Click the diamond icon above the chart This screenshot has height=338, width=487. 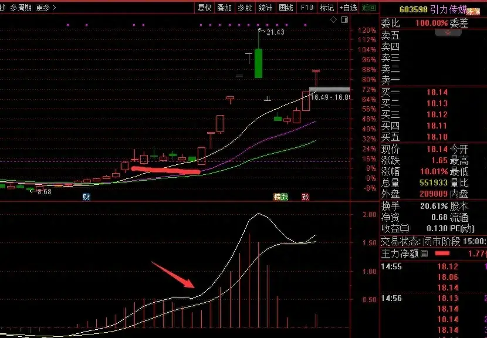click(334, 20)
